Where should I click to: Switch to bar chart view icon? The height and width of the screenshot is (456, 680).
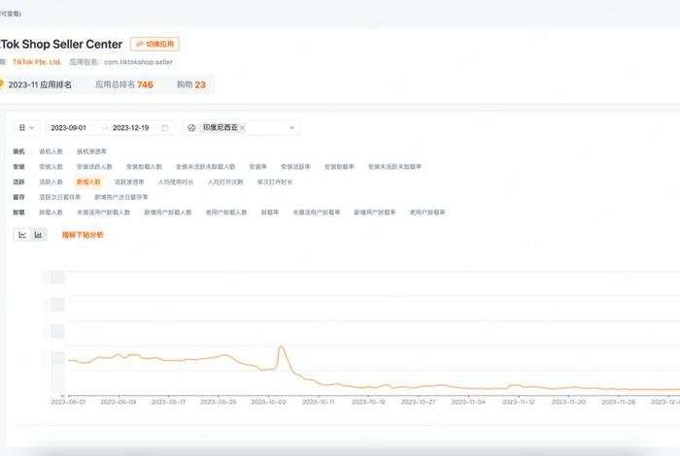point(38,235)
